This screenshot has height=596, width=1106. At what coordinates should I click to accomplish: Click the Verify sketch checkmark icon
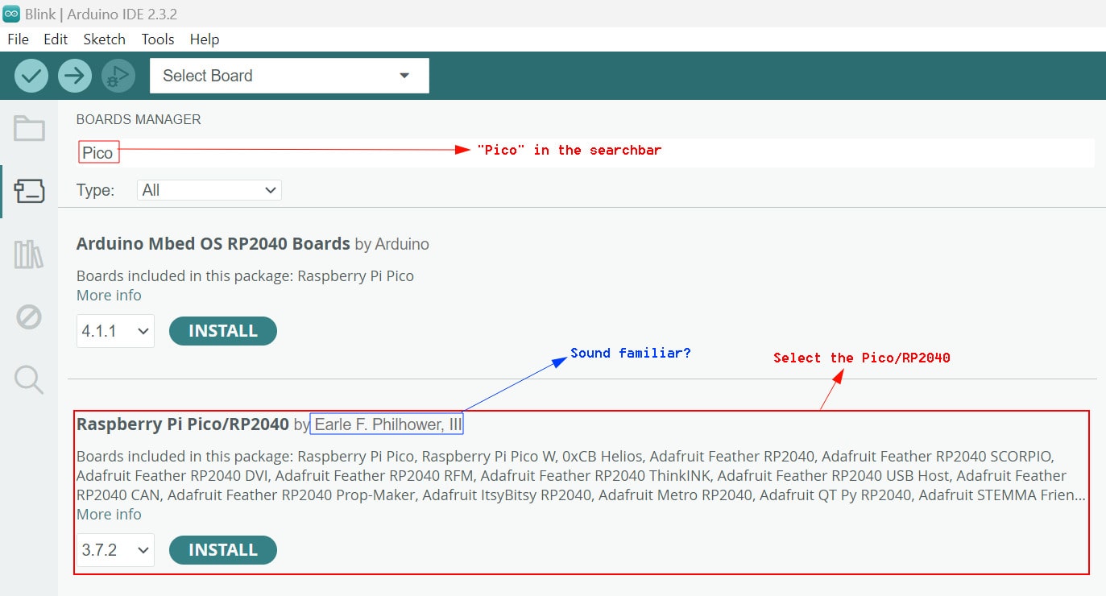[31, 76]
